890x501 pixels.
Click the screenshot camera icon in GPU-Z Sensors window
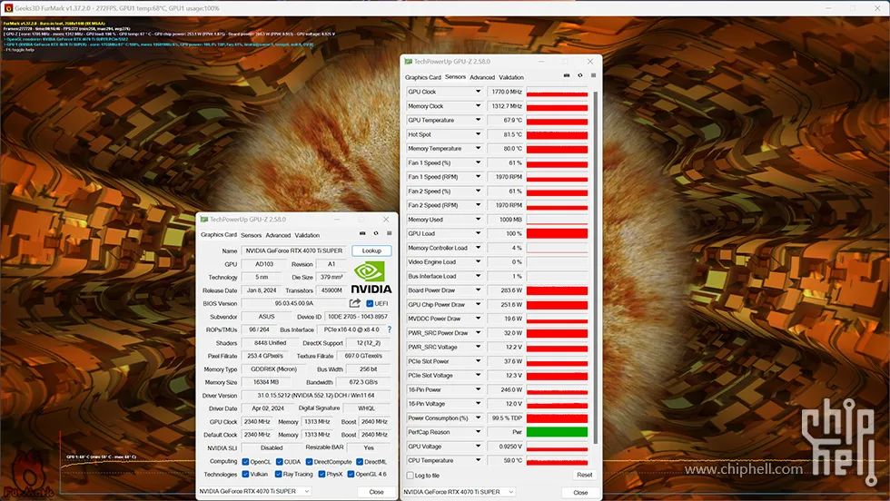click(x=567, y=75)
